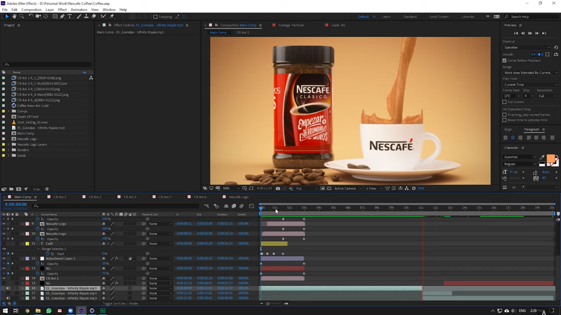Check Move time to preview time
561x315 pixels.
[504, 120]
